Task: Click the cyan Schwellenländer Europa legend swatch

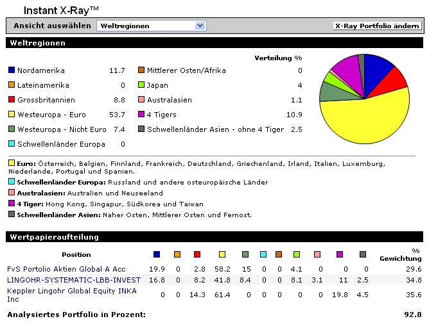Action: coord(12,143)
